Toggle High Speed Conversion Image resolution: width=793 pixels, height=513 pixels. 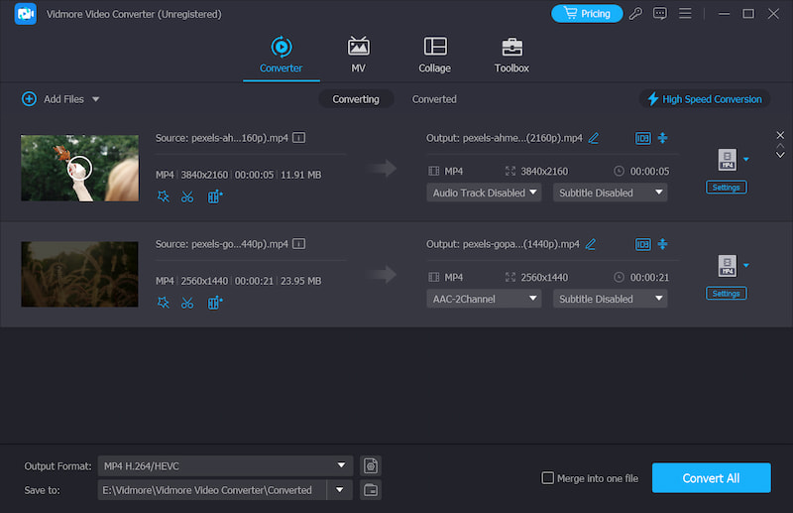[705, 99]
